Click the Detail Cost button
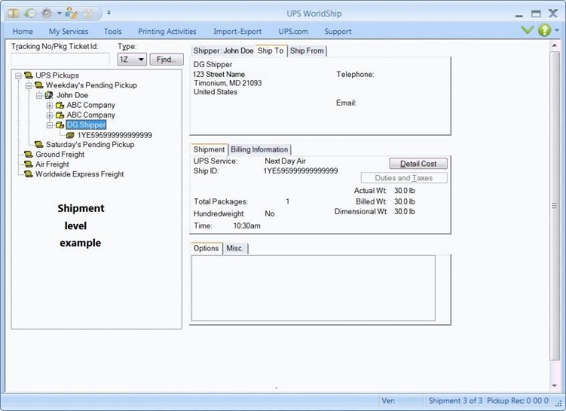 click(x=418, y=164)
